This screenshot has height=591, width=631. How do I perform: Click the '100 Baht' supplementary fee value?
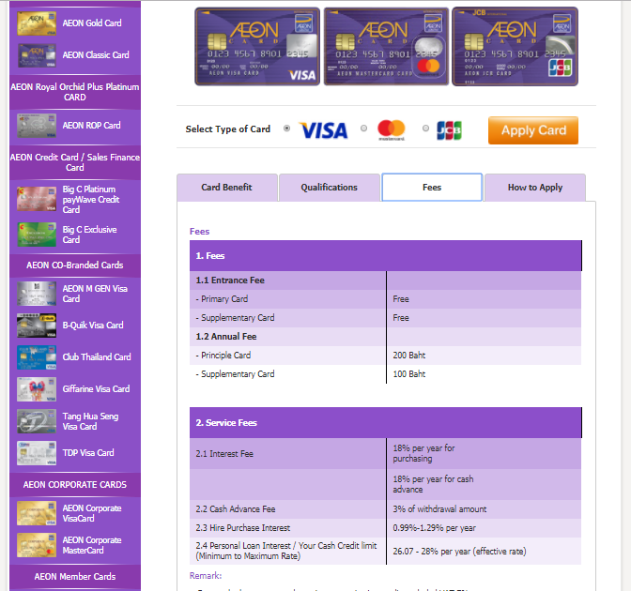408,374
